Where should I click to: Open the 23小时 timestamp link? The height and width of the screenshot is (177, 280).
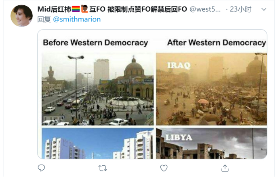(240, 9)
